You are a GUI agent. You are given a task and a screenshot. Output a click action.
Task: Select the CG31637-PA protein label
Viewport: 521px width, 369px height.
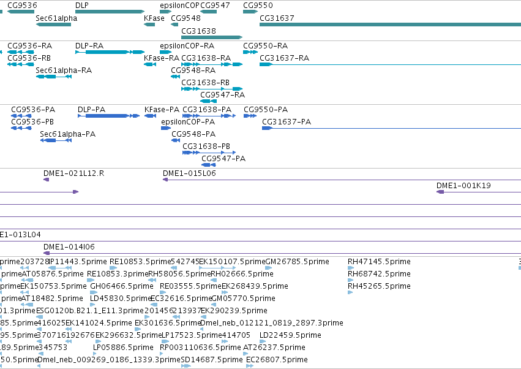(287, 122)
